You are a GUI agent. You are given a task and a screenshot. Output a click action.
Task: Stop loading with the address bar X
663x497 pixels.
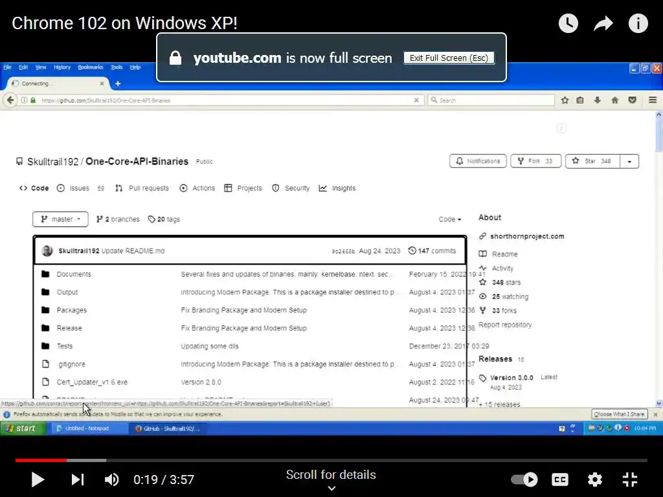416,100
